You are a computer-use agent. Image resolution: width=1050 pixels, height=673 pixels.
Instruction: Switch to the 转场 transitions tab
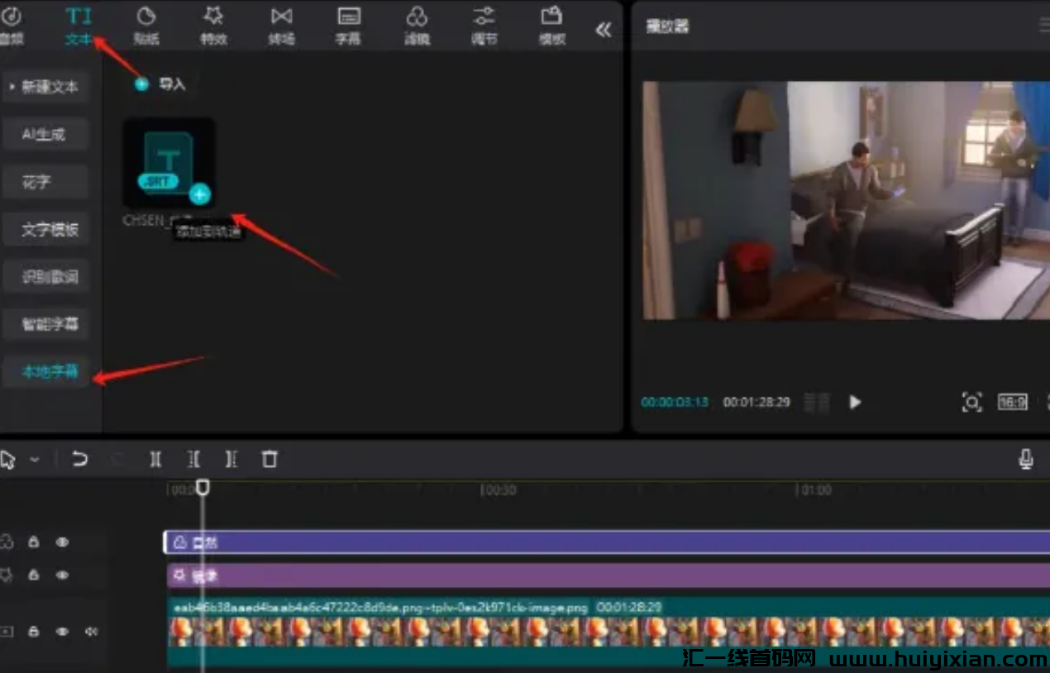(x=281, y=25)
